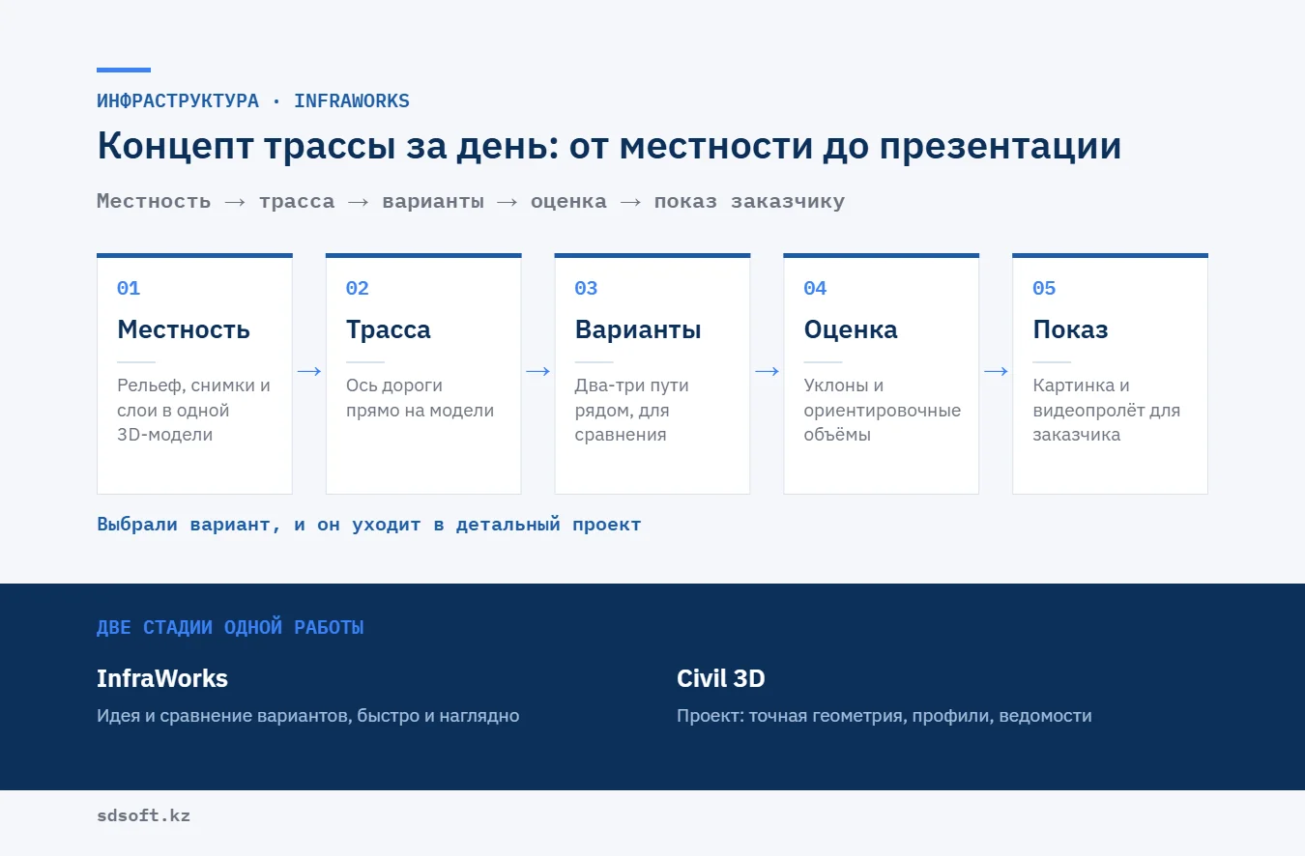This screenshot has width=1305, height=856.
Task: Click the text 'Картинка и видеопролёт для заказчика'
Action: pos(1107,410)
